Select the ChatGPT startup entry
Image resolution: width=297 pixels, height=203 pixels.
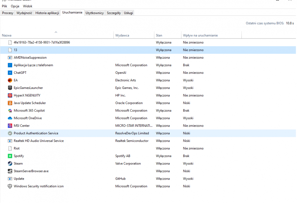click(x=20, y=73)
